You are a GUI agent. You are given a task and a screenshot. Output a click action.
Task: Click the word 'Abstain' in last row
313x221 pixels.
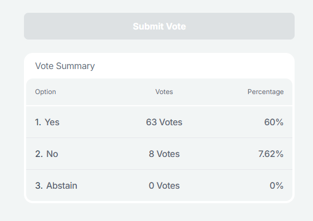click(62, 185)
